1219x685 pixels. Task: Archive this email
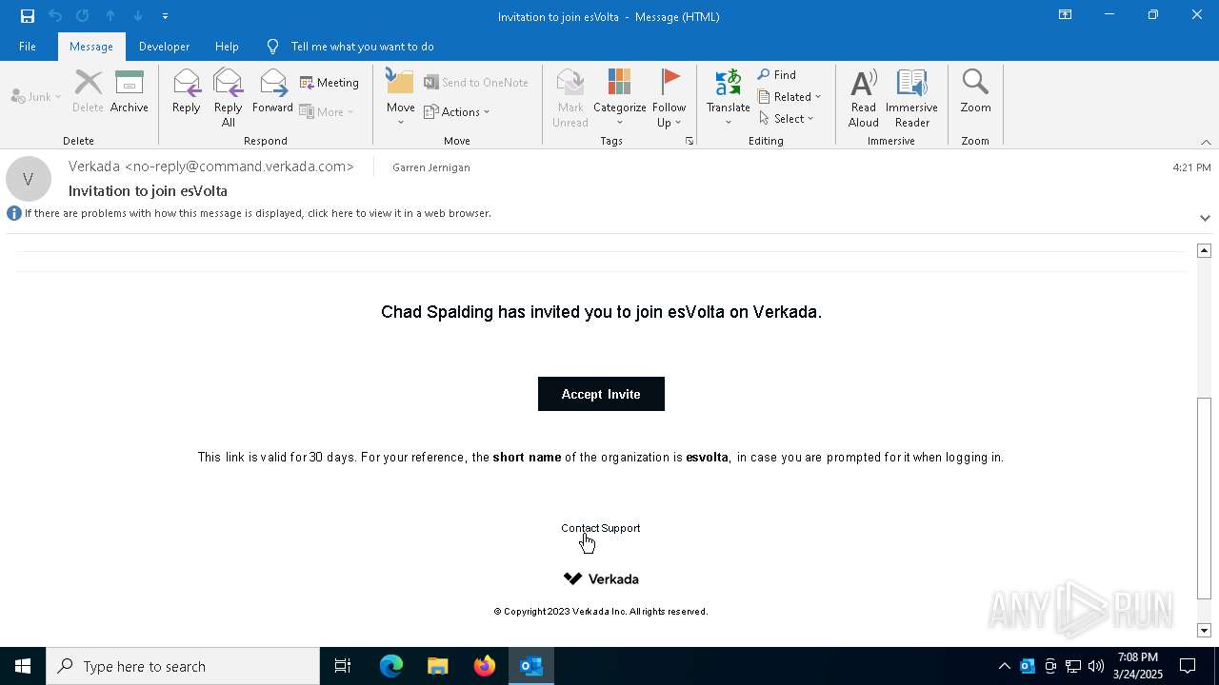[130, 92]
